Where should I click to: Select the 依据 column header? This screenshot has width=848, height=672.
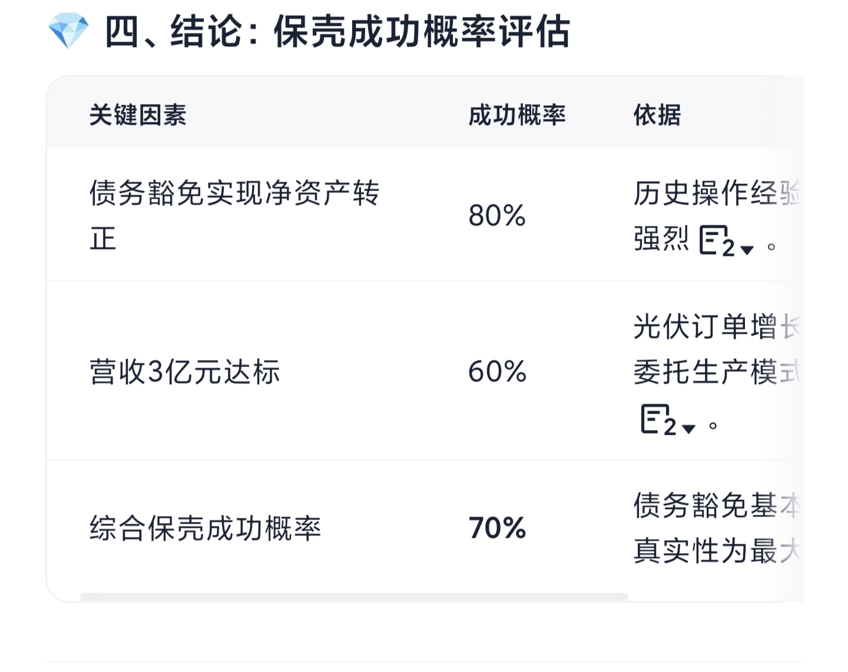click(x=657, y=115)
